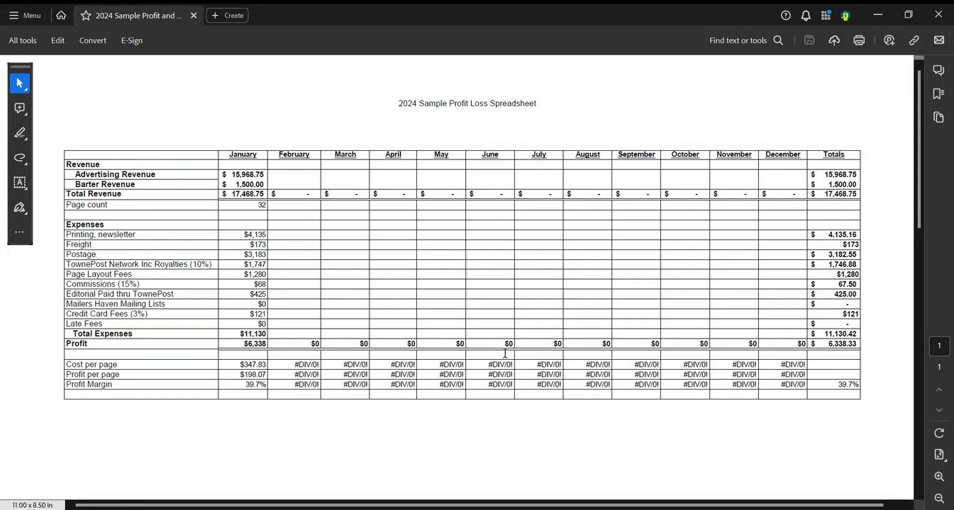Click the horizontal scrollbar at the bottom
This screenshot has width=954, height=510.
(479, 505)
